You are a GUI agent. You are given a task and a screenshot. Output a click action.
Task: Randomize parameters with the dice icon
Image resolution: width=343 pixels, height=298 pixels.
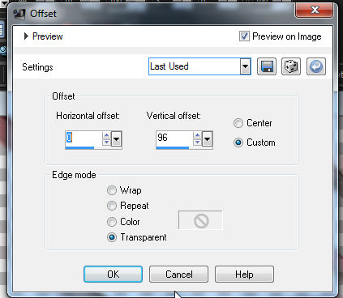point(291,66)
